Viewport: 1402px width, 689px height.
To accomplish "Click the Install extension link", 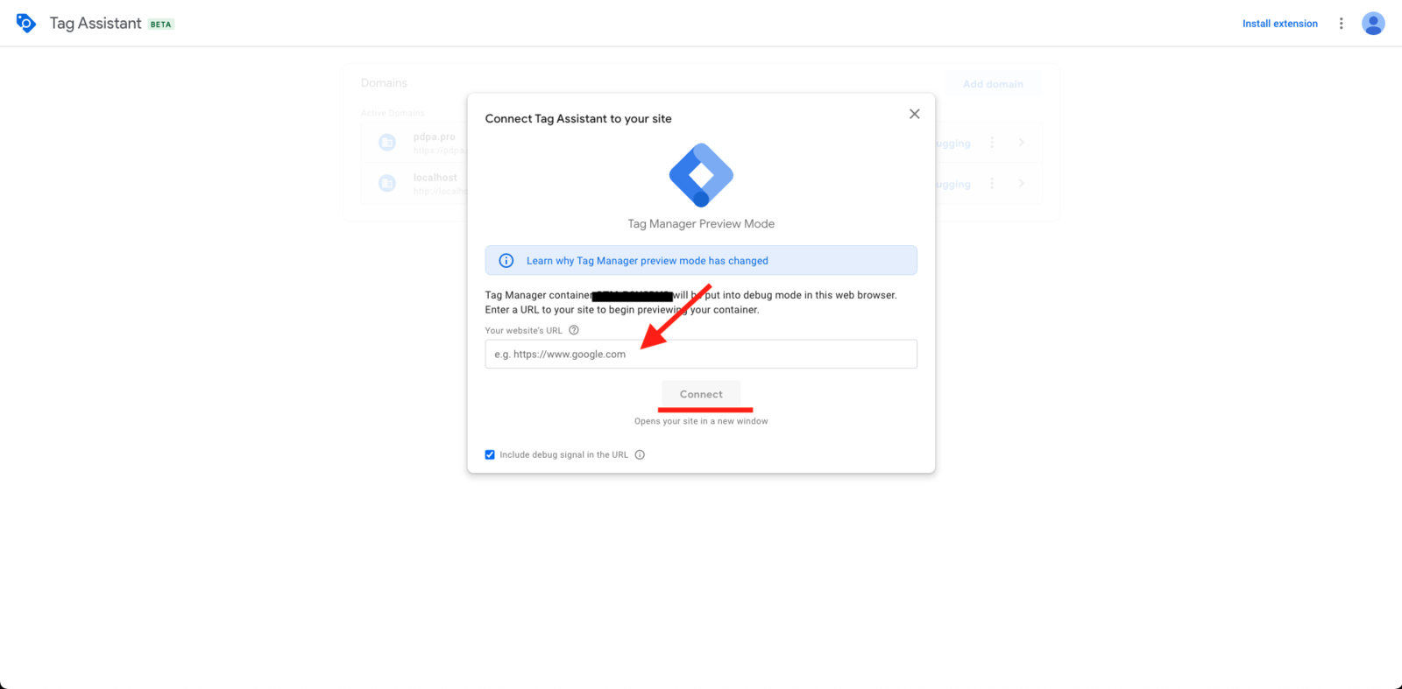I will (1279, 24).
